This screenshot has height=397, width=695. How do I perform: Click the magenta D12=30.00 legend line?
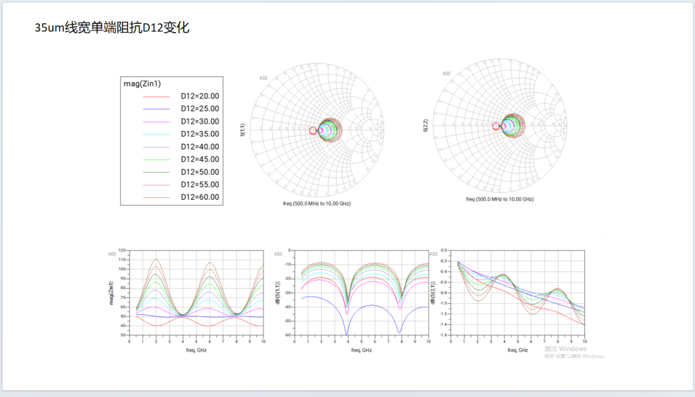point(156,121)
